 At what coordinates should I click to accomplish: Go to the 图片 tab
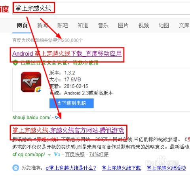point(123,25)
